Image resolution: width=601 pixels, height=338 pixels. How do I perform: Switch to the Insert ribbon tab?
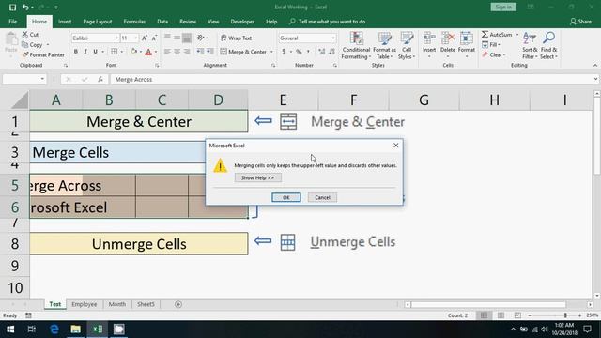(65, 22)
